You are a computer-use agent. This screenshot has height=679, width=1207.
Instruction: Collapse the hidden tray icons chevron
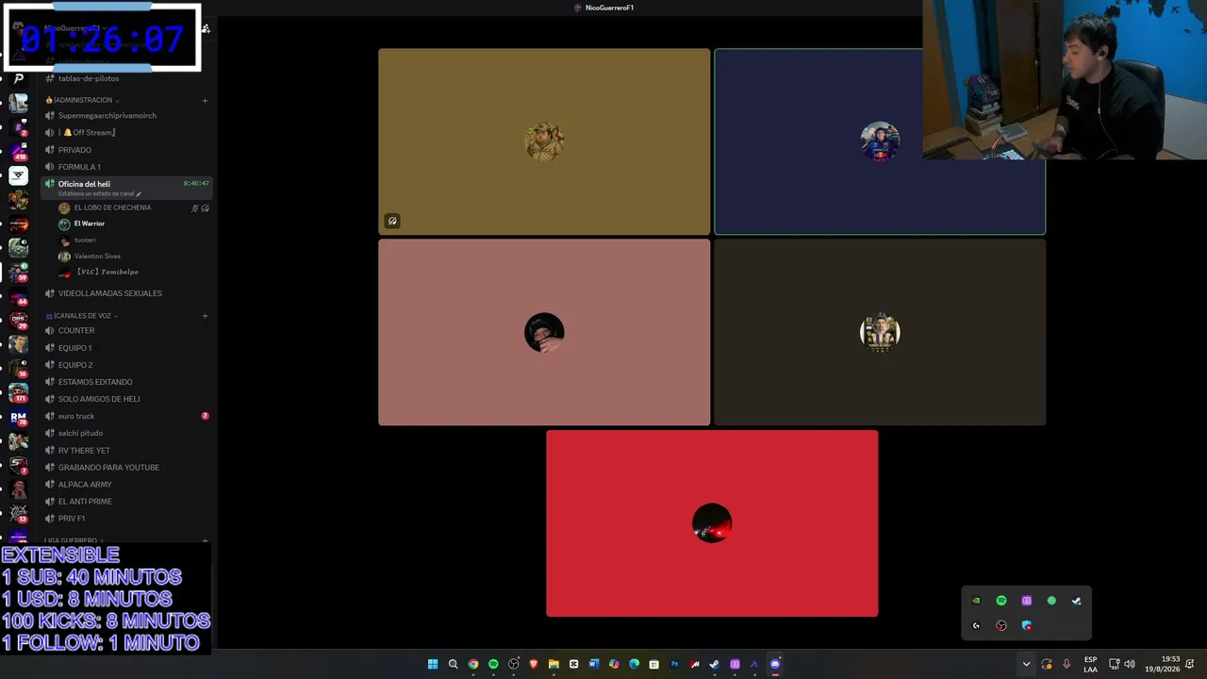tap(1026, 664)
